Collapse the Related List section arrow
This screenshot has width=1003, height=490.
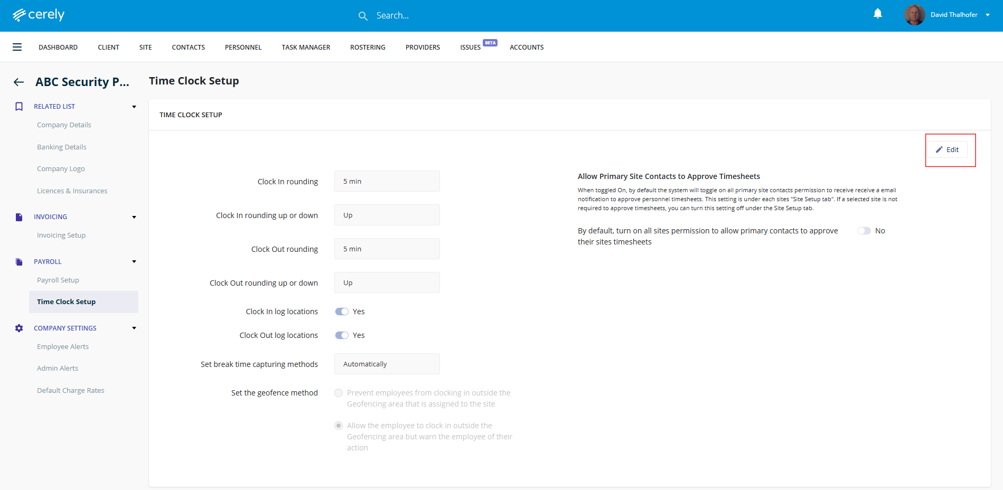(134, 107)
